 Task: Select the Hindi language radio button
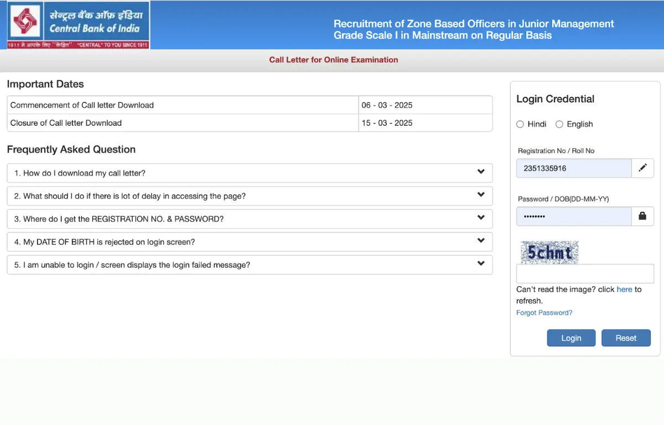coord(520,125)
